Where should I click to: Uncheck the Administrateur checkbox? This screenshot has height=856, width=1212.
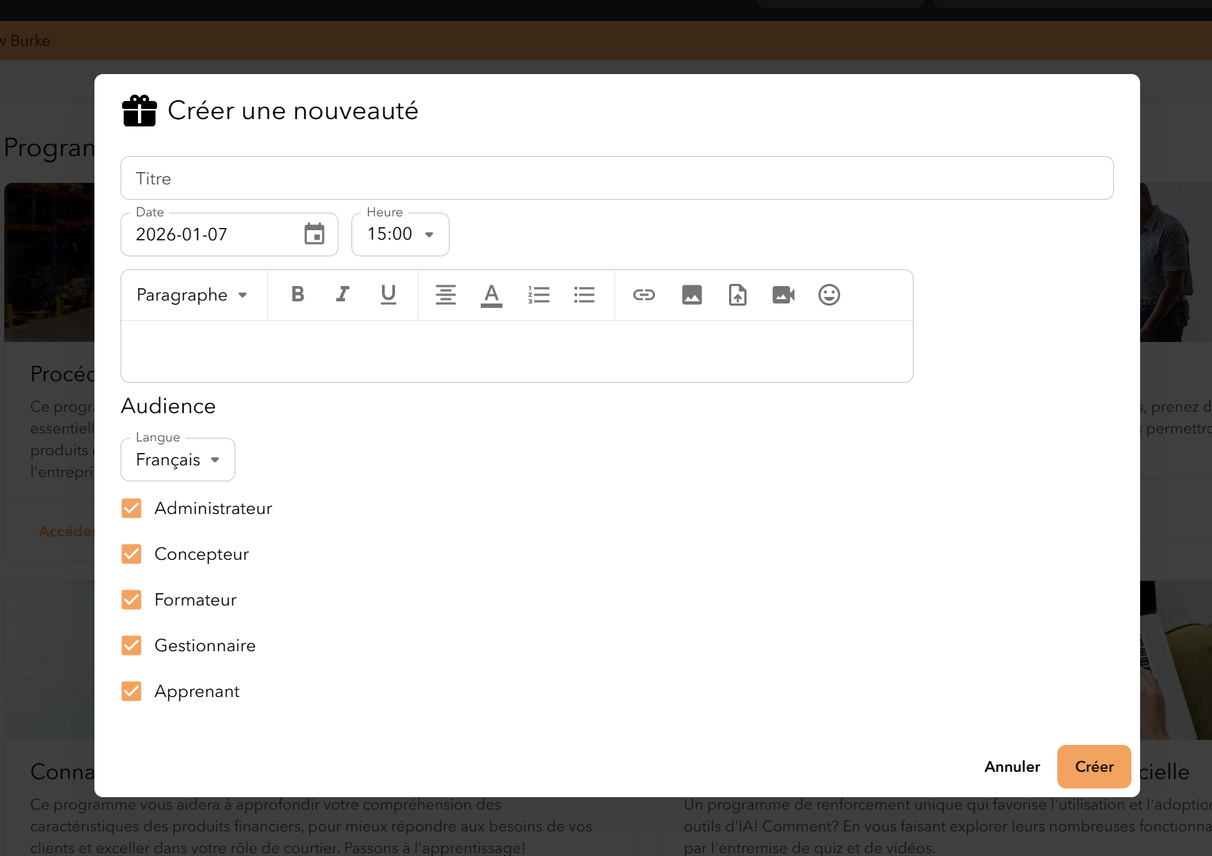(x=131, y=508)
